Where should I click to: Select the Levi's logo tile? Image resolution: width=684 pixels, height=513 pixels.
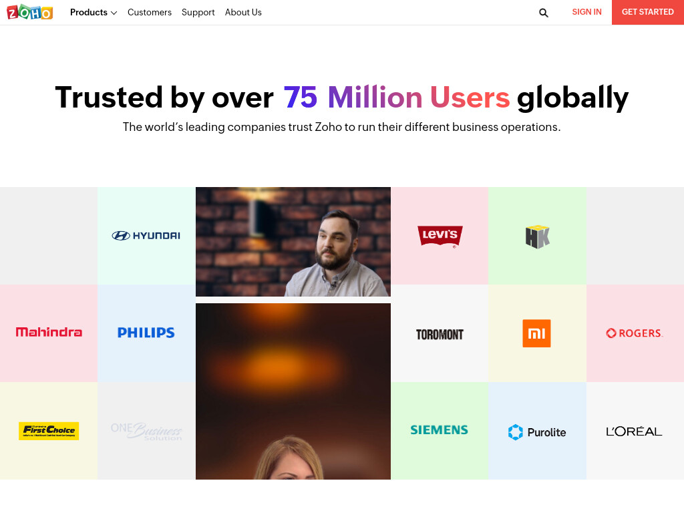pyautogui.click(x=440, y=236)
